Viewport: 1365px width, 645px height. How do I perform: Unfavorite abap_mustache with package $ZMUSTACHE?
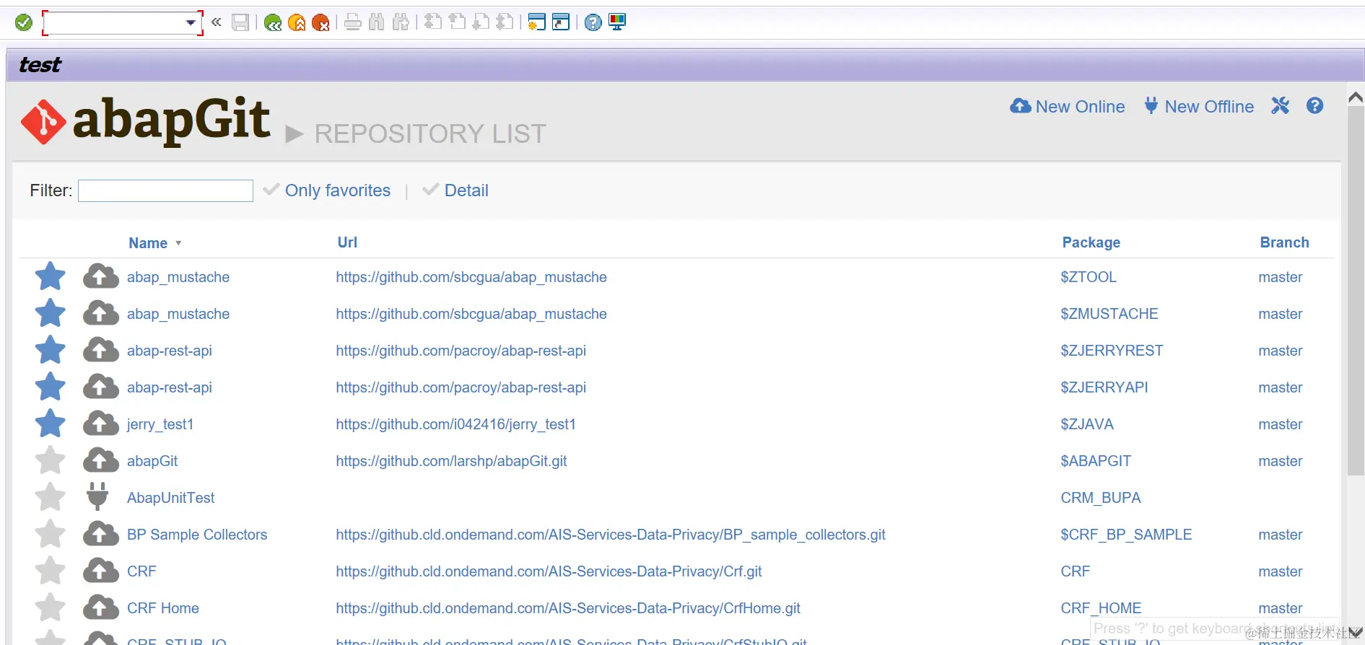(x=51, y=313)
